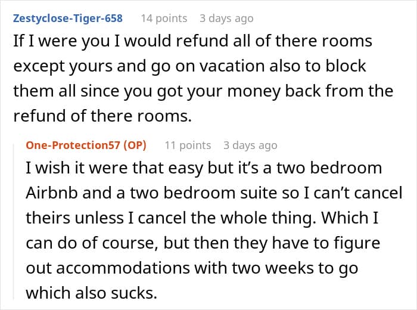Image resolution: width=417 pixels, height=310 pixels.
Task: Click the 14 points score
Action: pyautogui.click(x=164, y=18)
